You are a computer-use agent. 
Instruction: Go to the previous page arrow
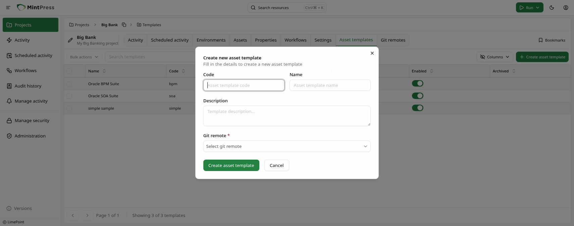(x=73, y=215)
